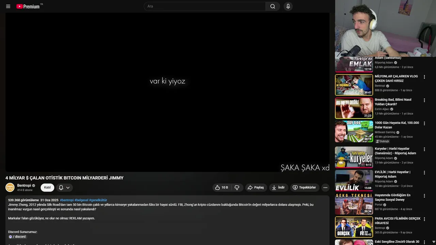Open options for Breaking Bad video
Image resolution: width=436 pixels, height=245 pixels.
pyautogui.click(x=424, y=100)
